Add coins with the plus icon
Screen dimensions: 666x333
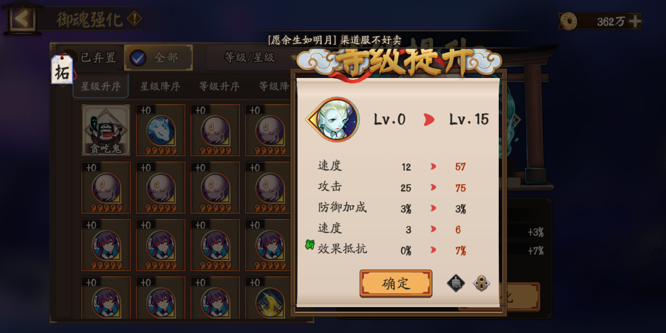(635, 21)
